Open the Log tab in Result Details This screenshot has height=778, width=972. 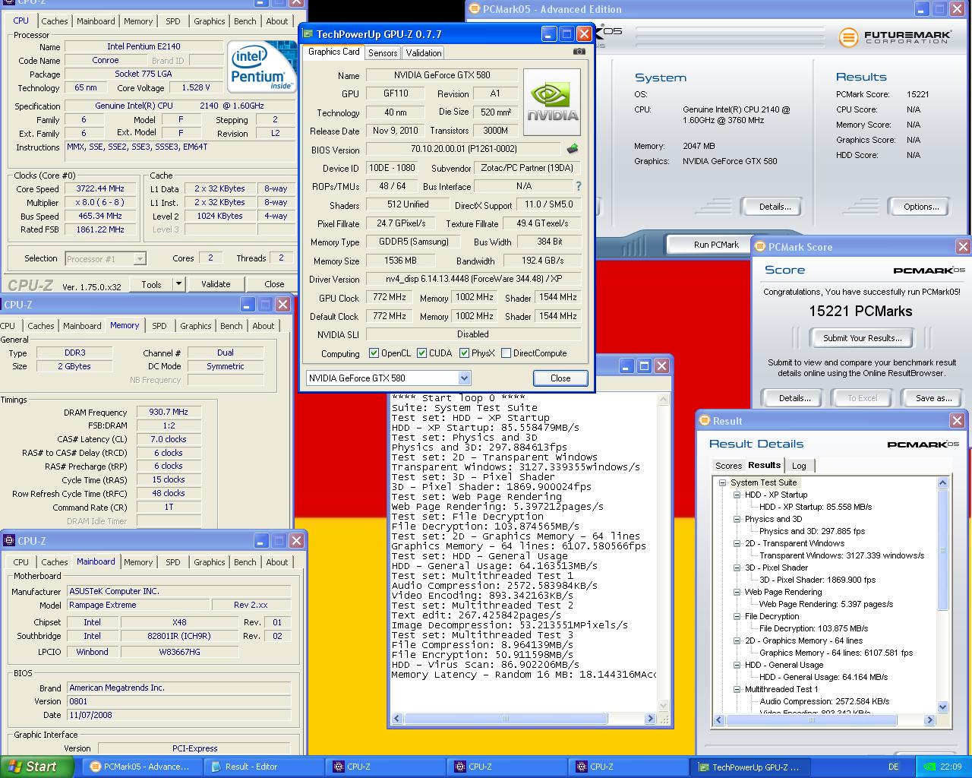pos(799,466)
